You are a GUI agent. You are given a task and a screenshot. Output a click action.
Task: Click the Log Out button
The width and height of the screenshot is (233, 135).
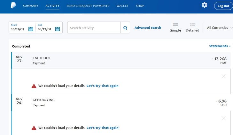[x=223, y=6]
